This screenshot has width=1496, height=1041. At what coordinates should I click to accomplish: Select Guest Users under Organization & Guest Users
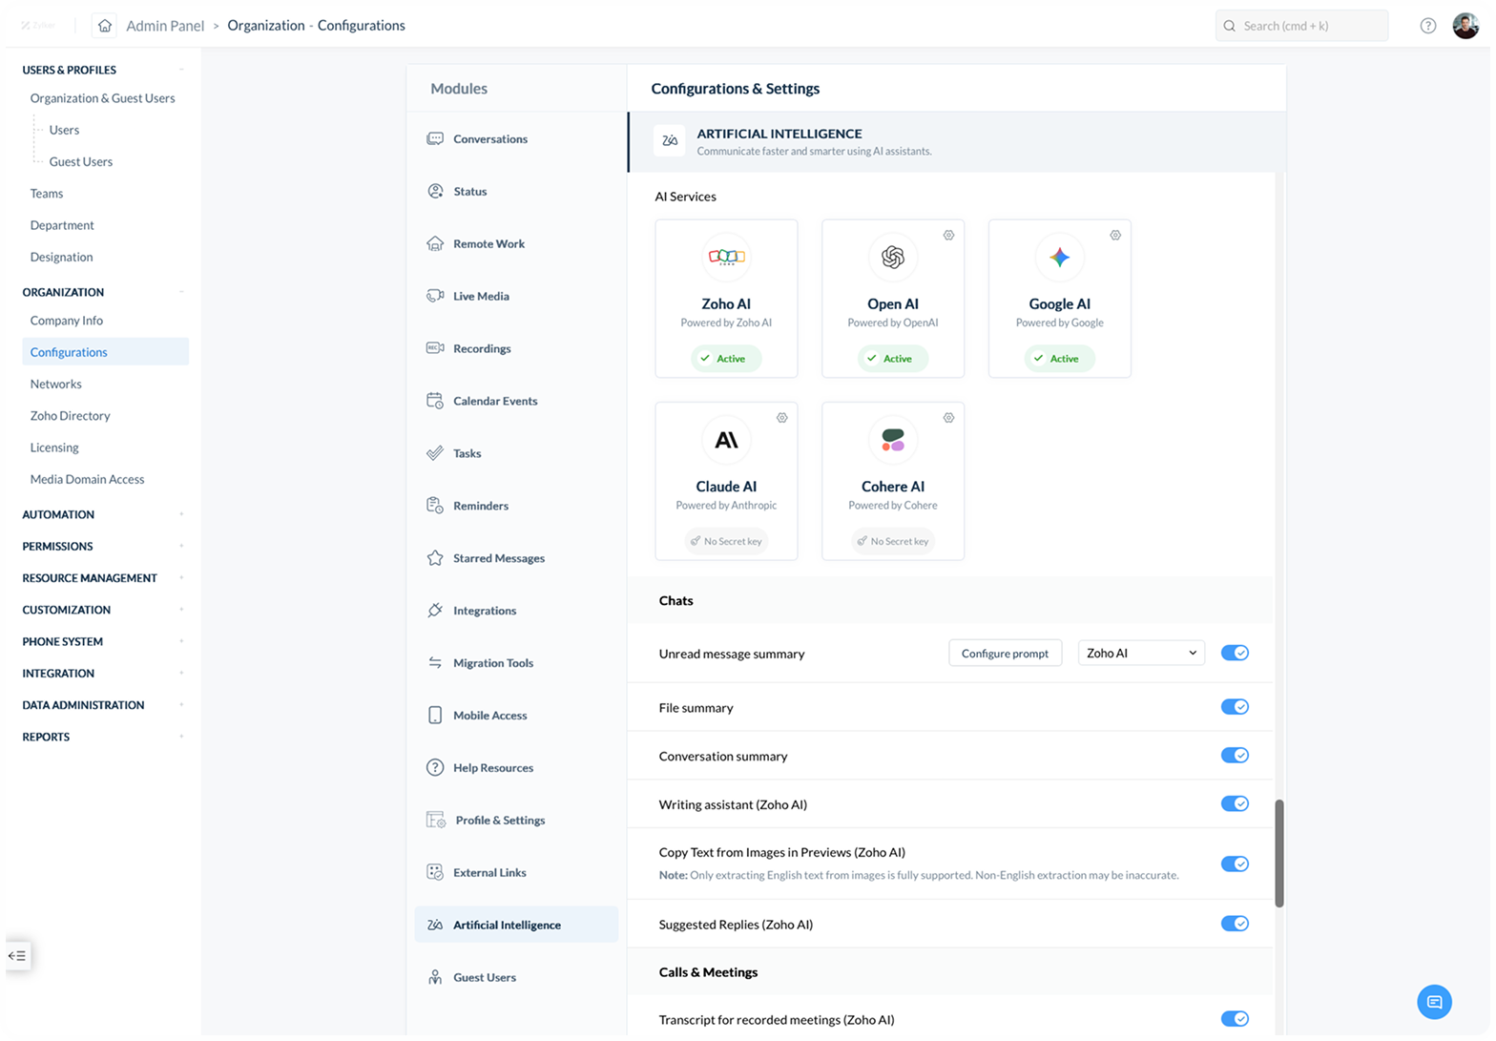81,161
